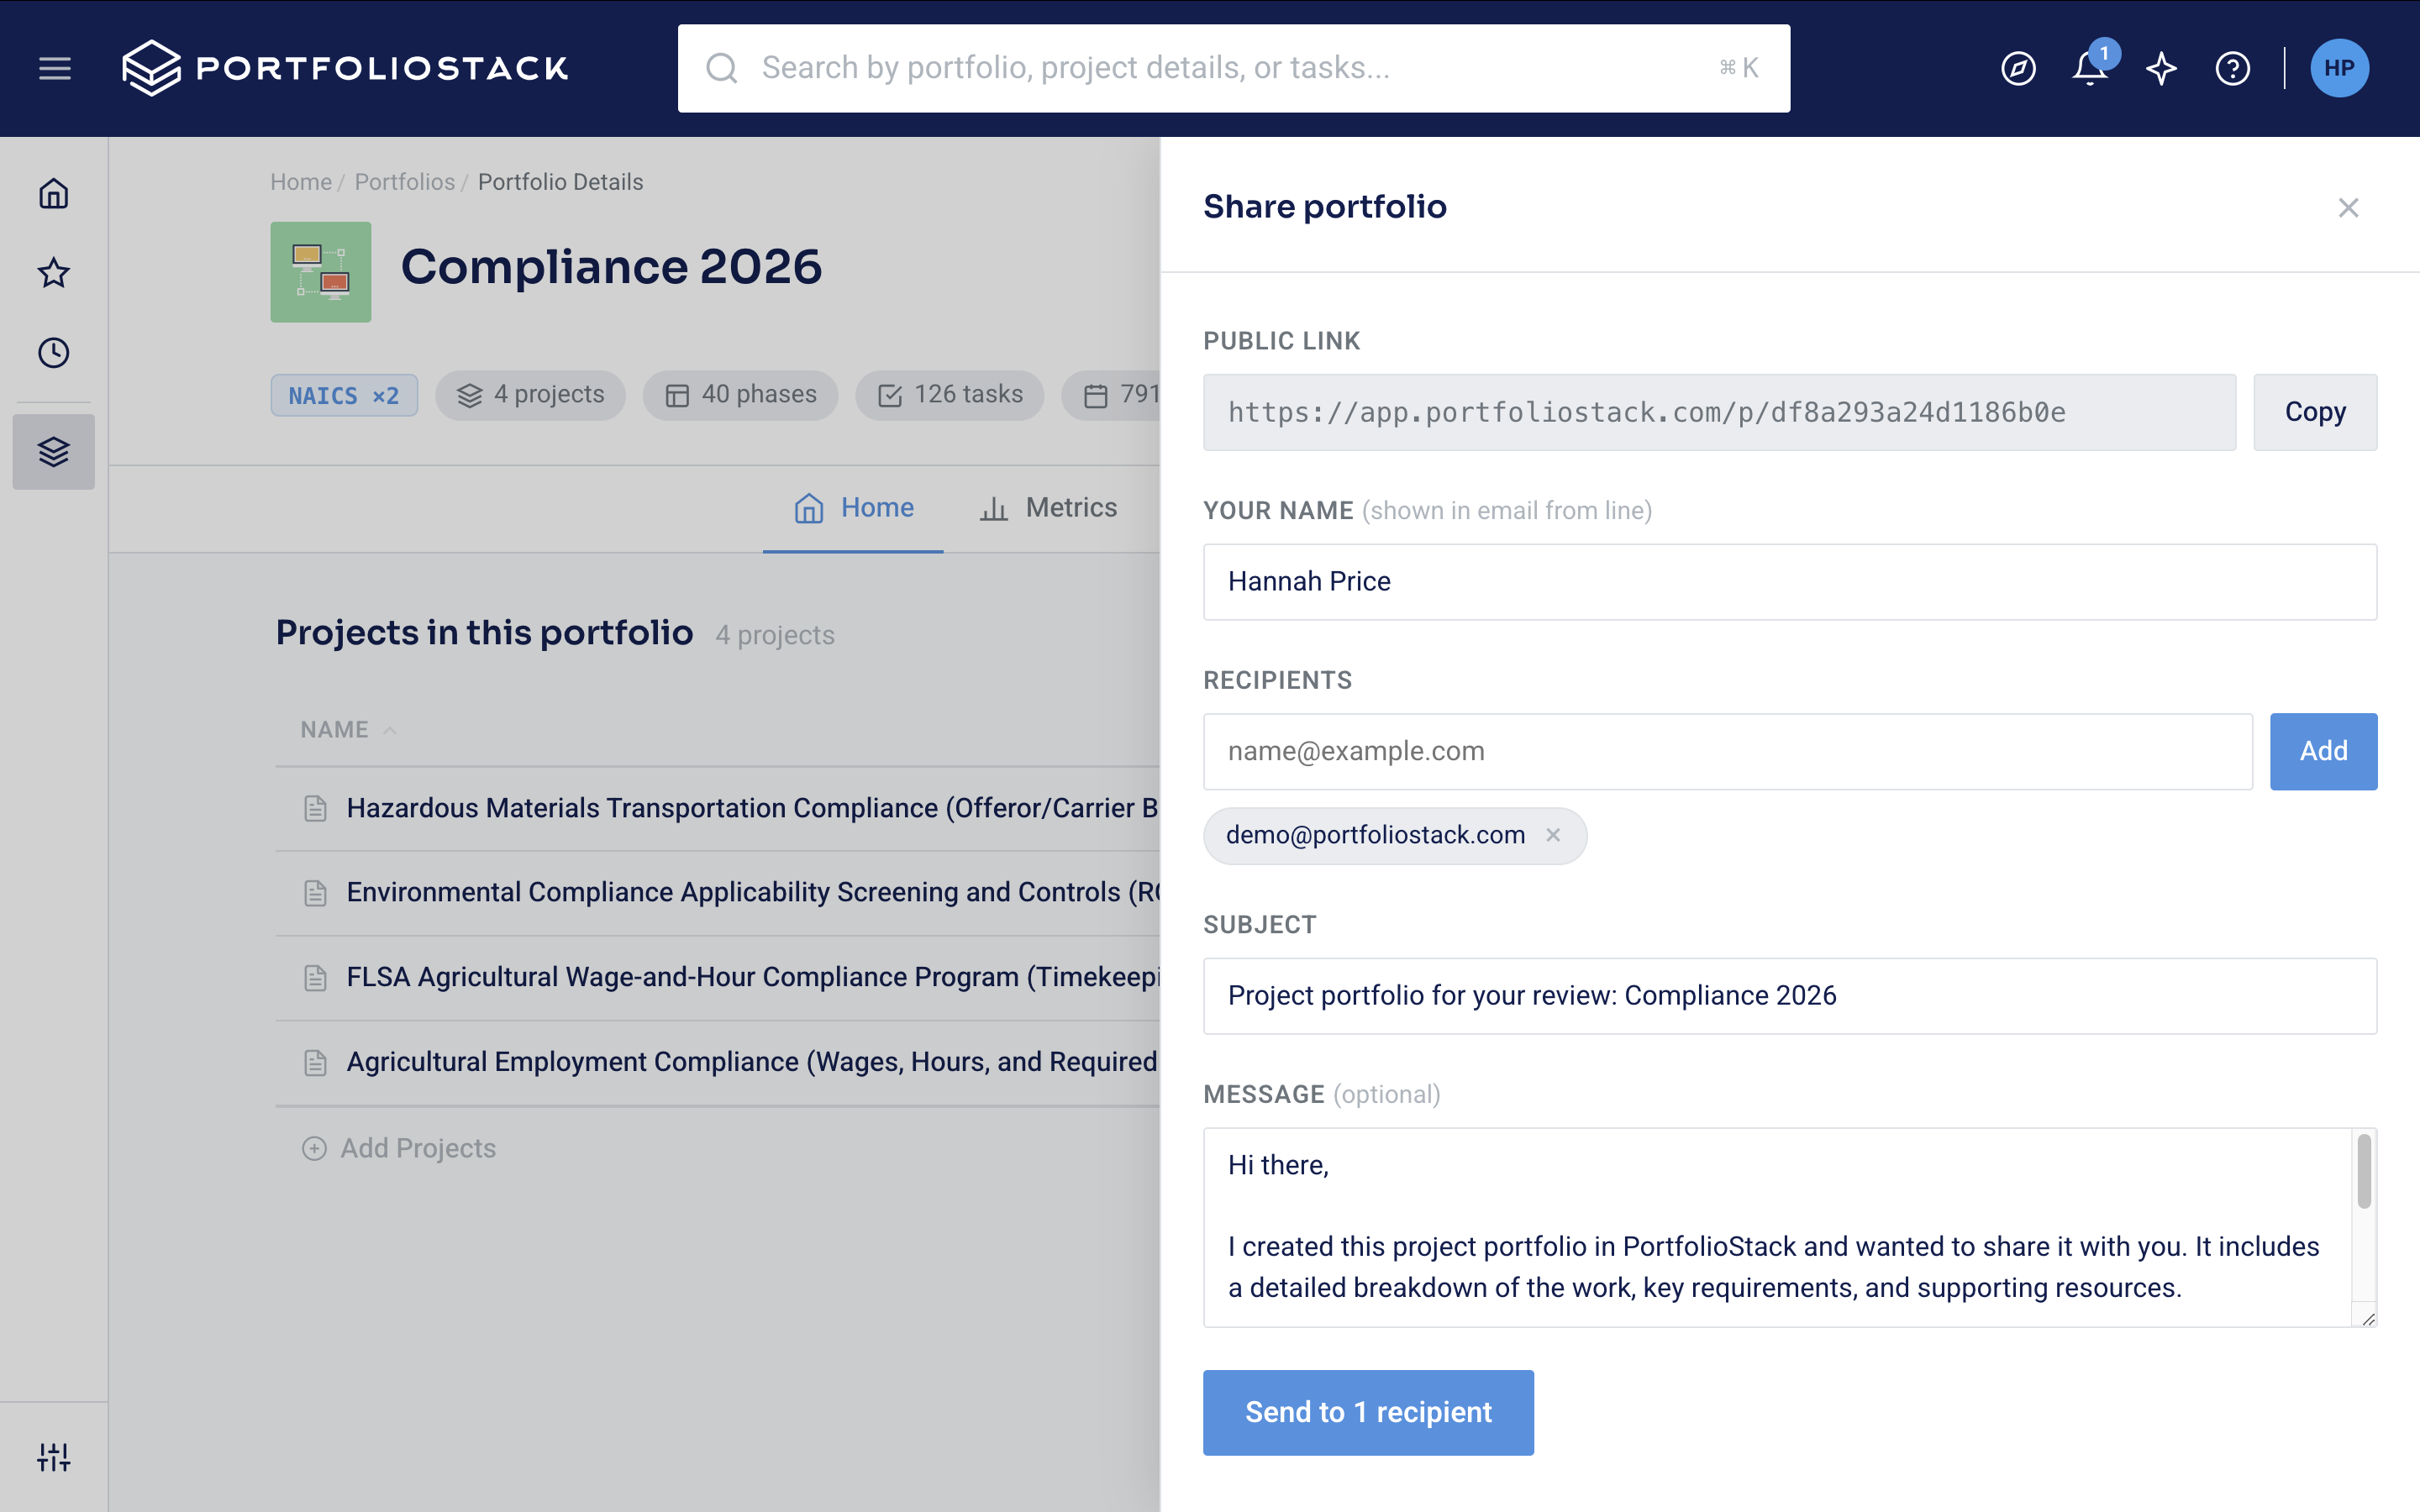The height and width of the screenshot is (1512, 2420).
Task: Click the document icon for Agricultural Employment project
Action: click(315, 1062)
